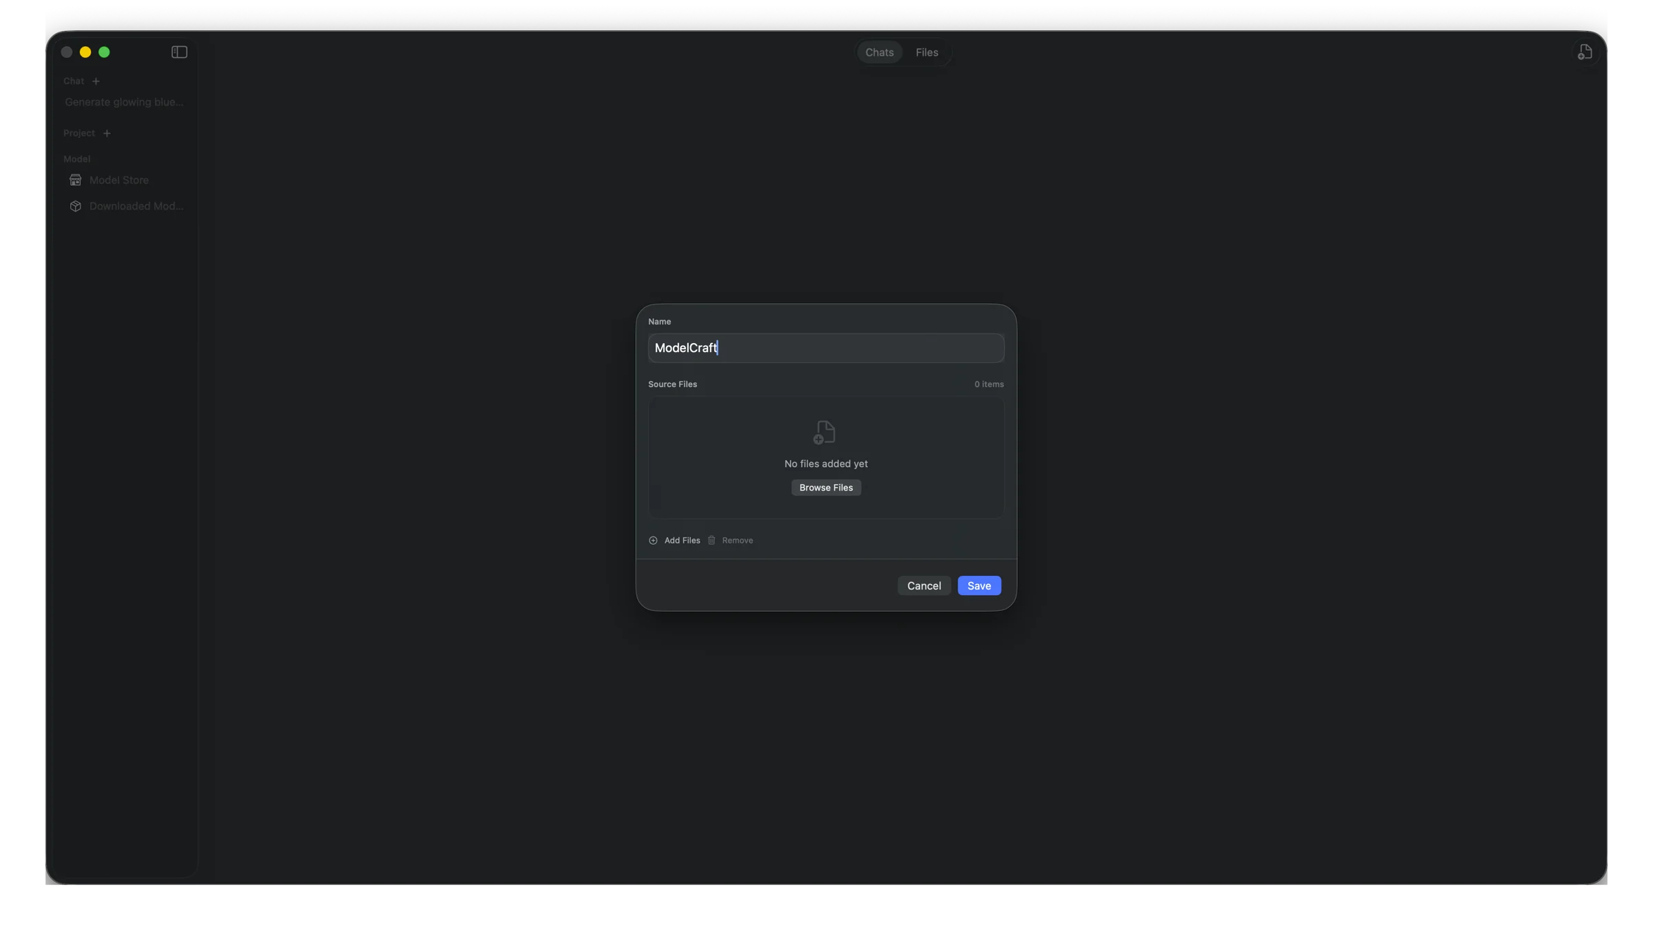This screenshot has height=945, width=1653.
Task: Open the Generate glowing blue chat
Action: [x=124, y=103]
